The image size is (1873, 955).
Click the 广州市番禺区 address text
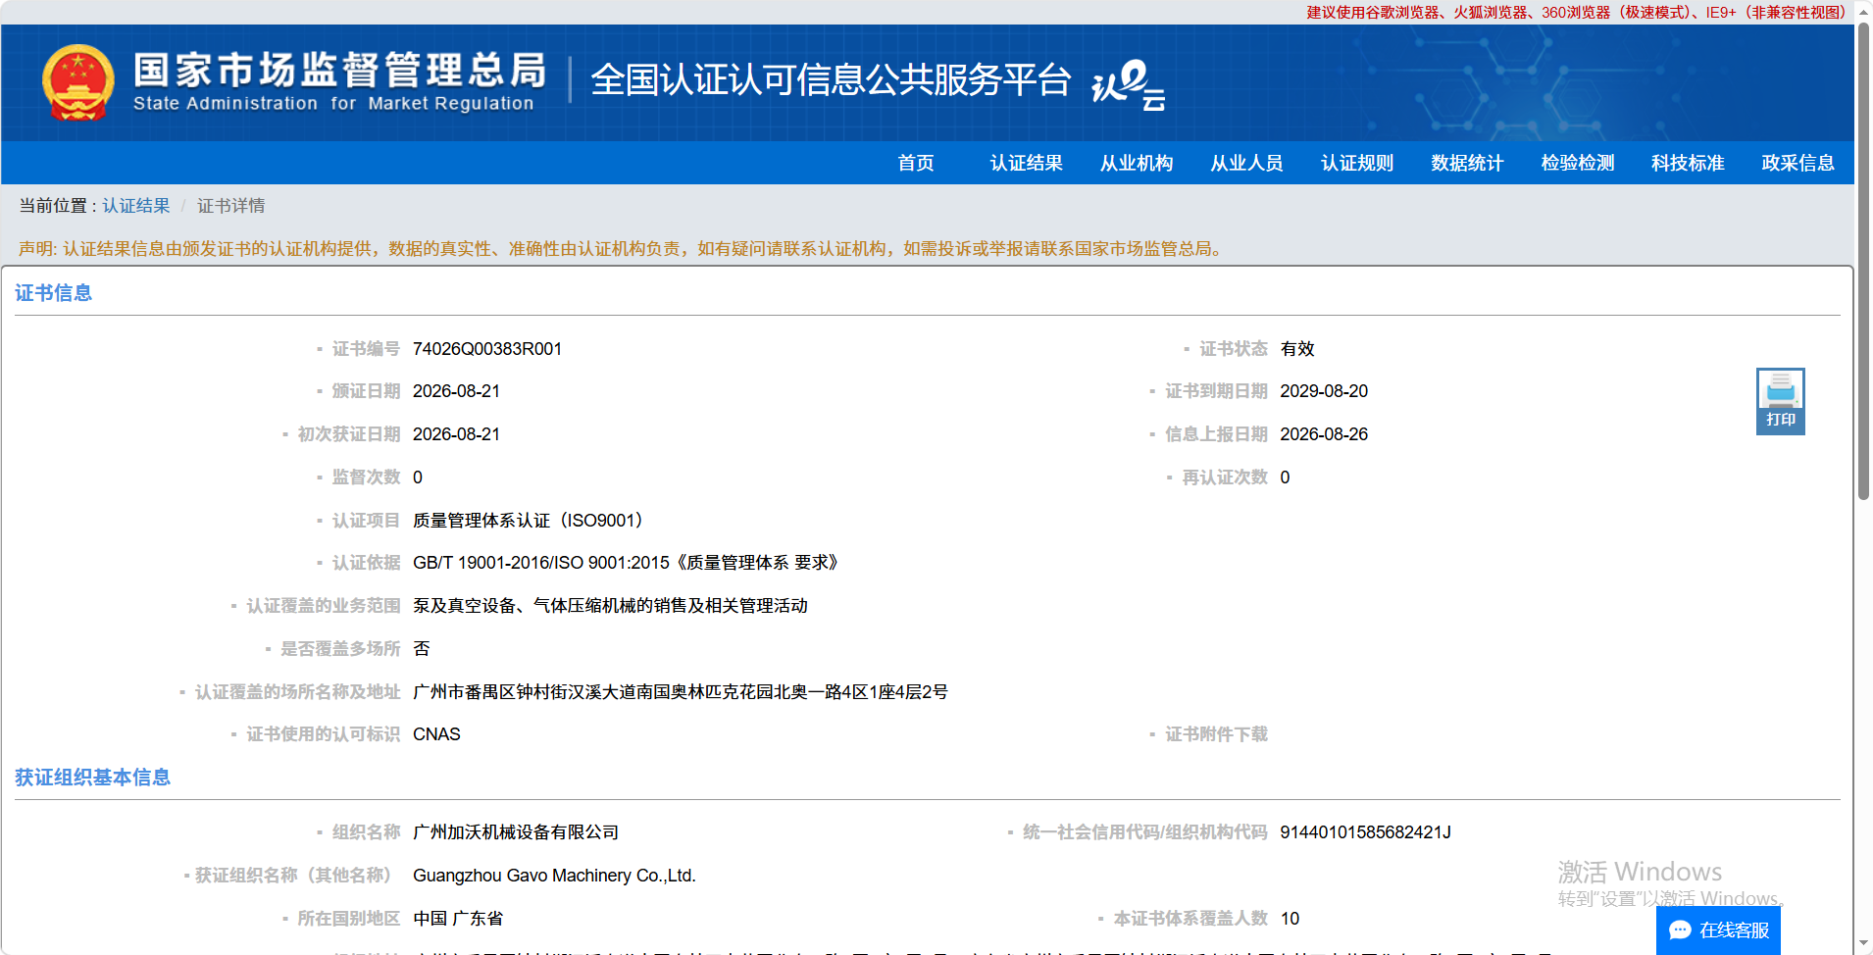pos(681,692)
